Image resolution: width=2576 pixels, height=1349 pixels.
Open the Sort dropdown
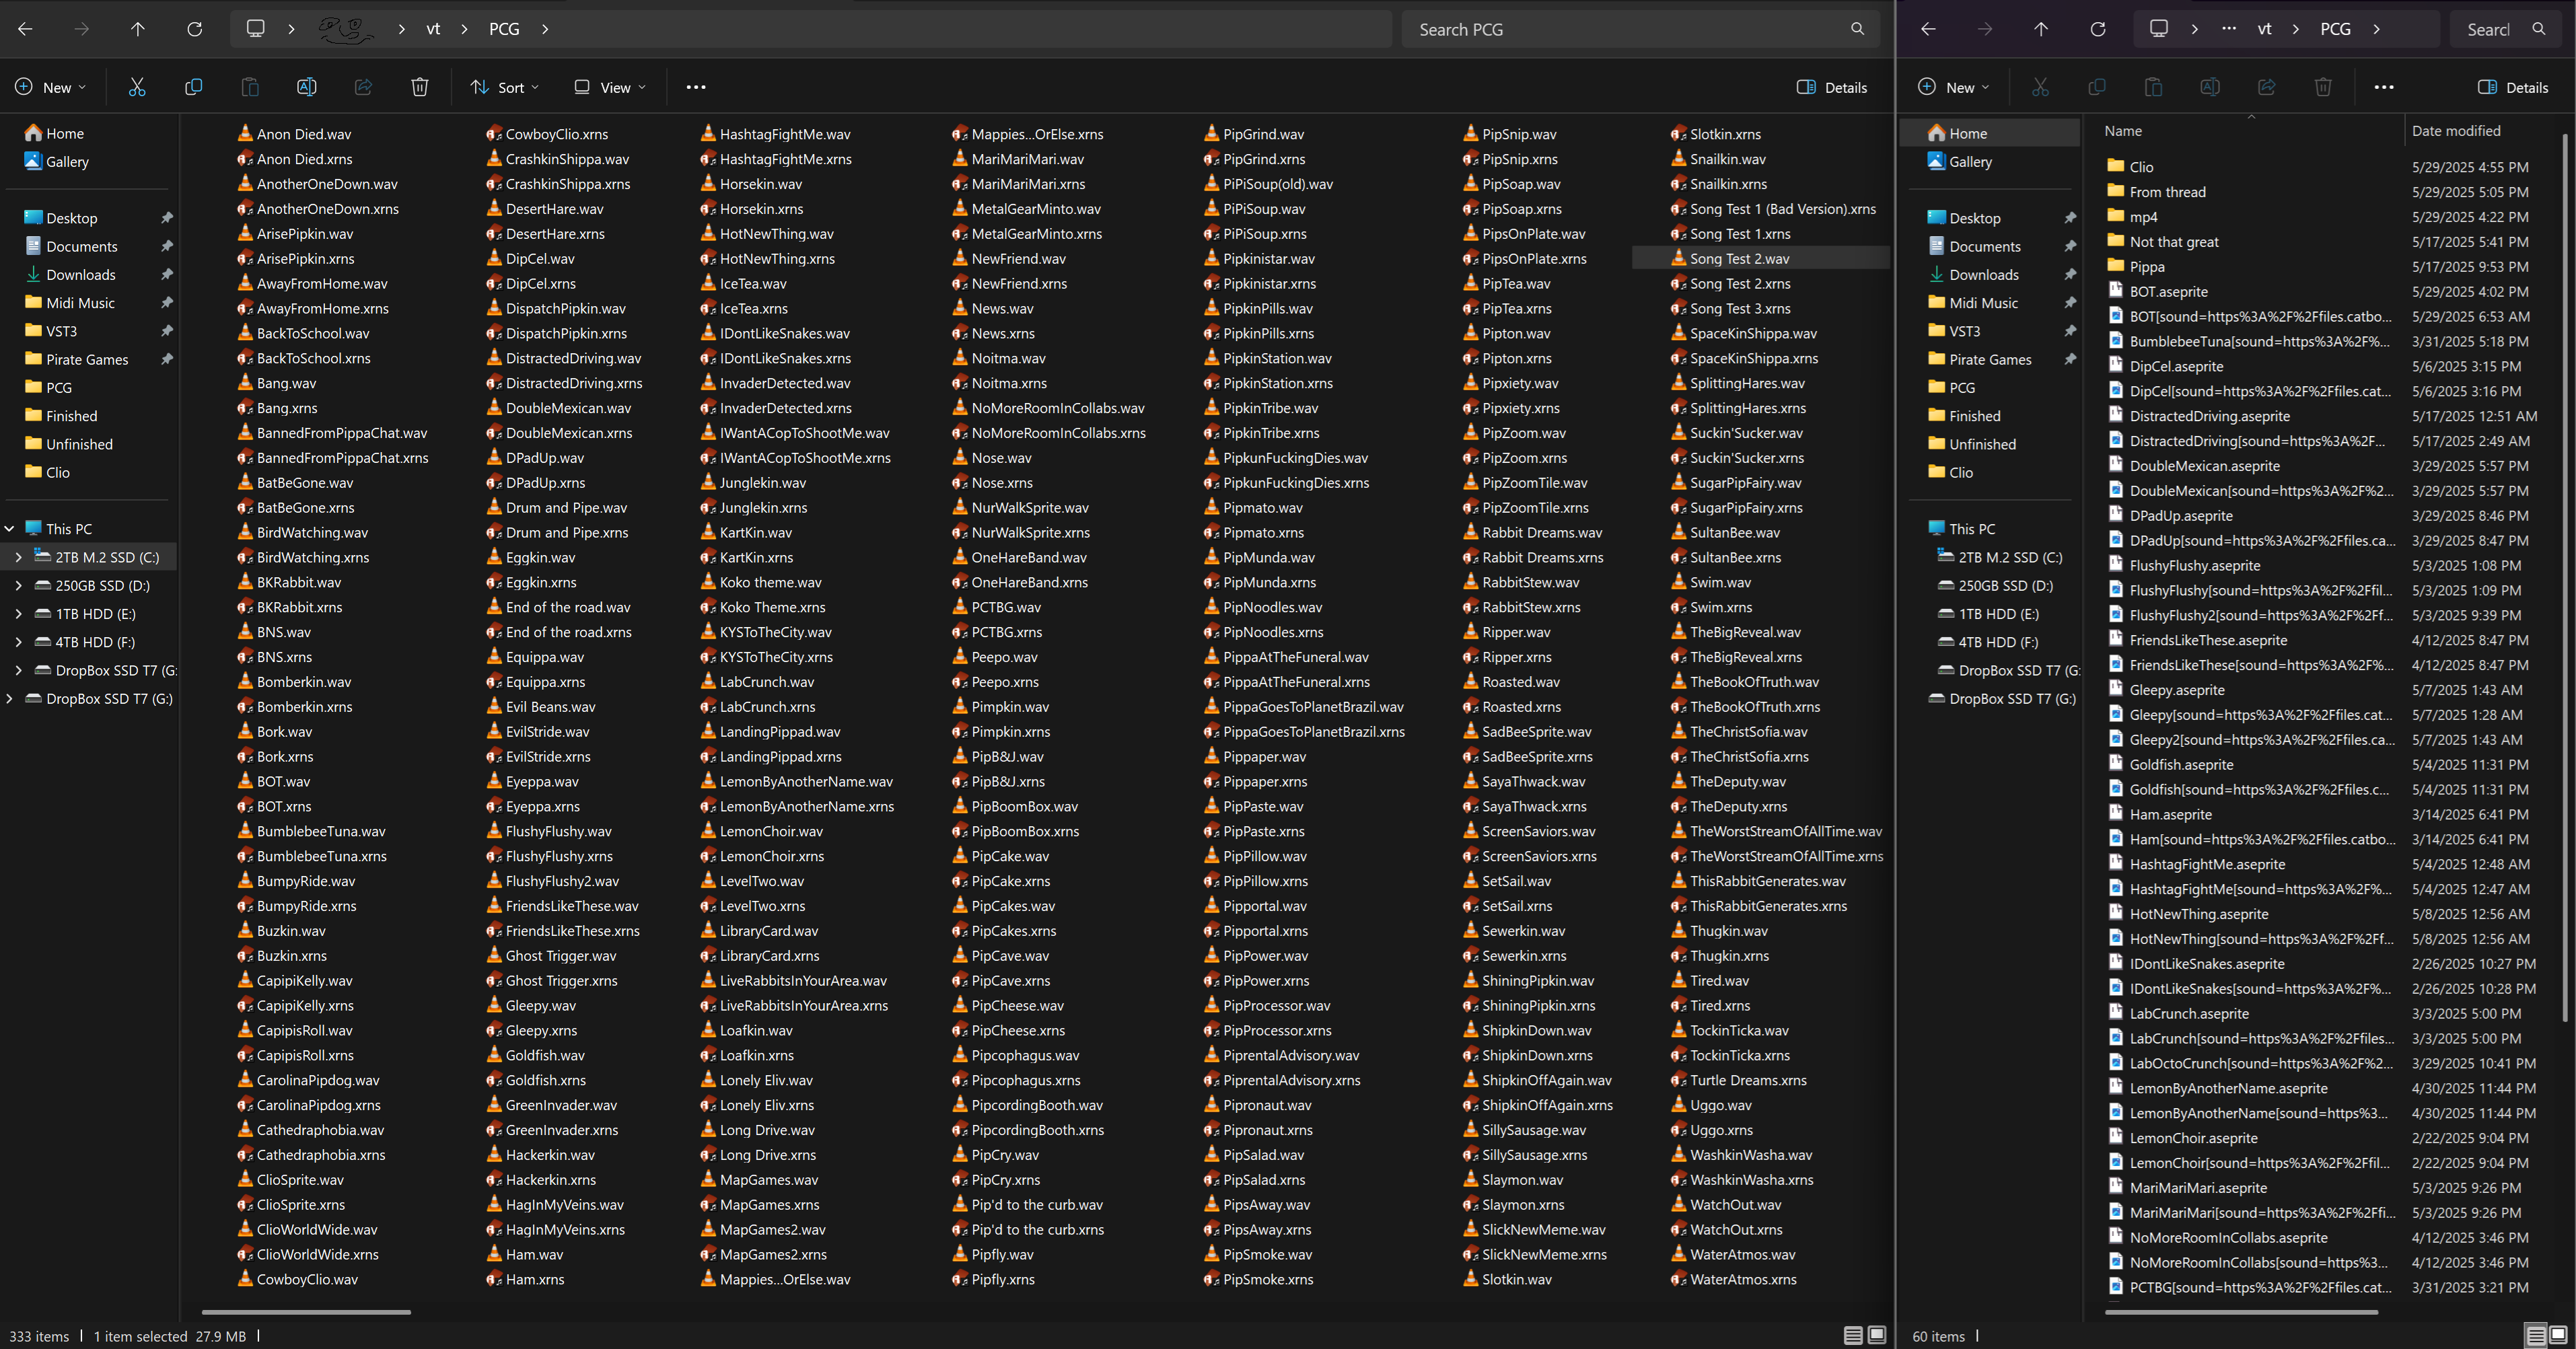pyautogui.click(x=505, y=87)
